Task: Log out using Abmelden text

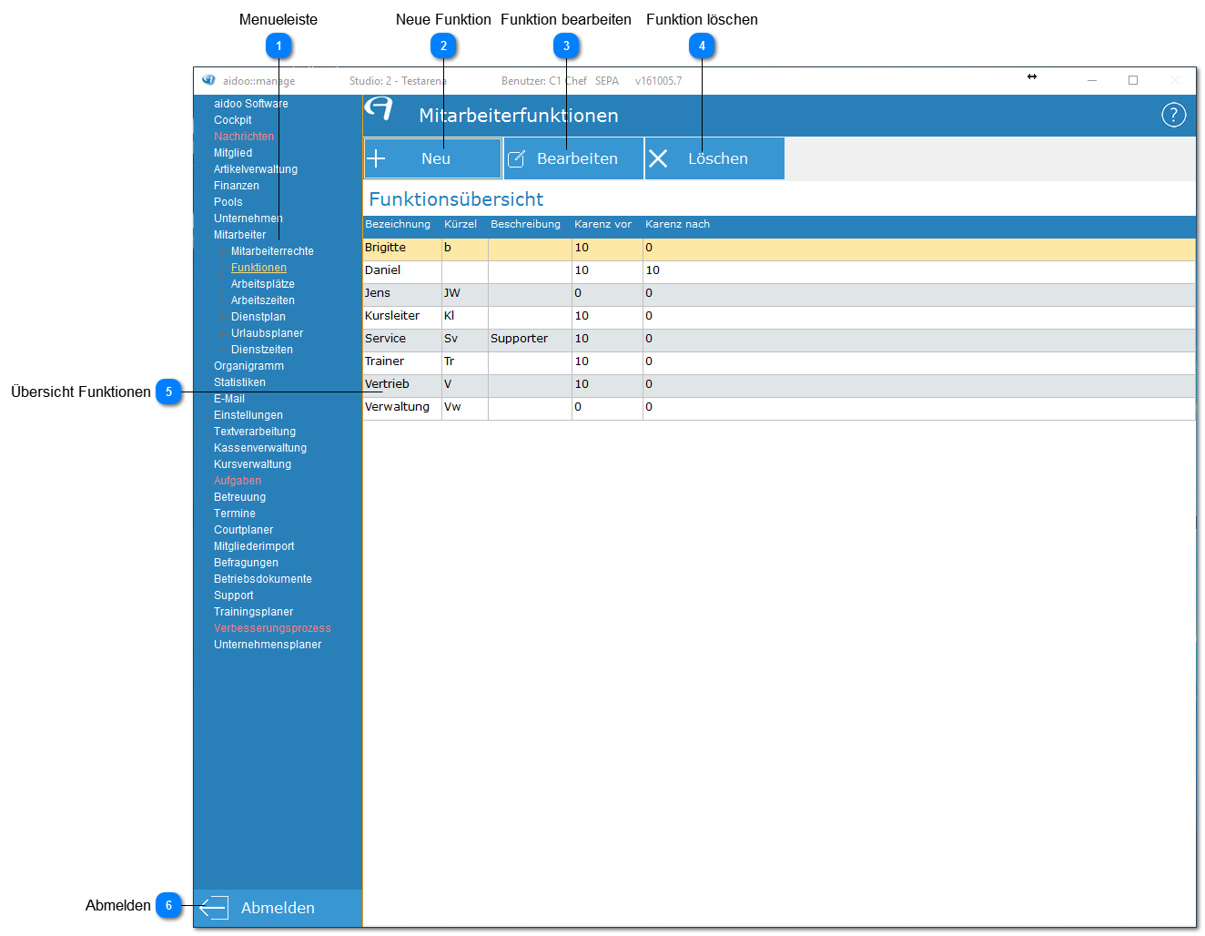Action: coord(278,908)
